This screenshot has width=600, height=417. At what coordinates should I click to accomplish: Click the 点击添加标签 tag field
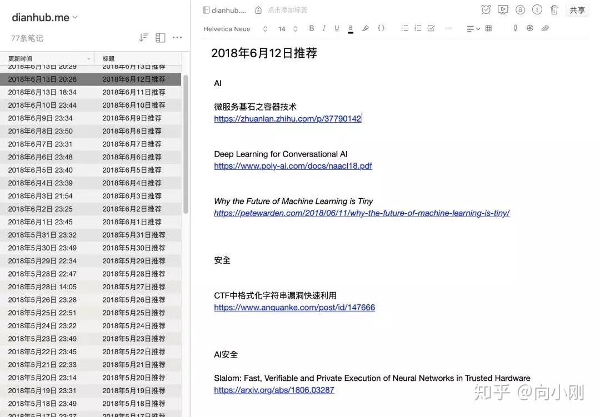coord(287,10)
